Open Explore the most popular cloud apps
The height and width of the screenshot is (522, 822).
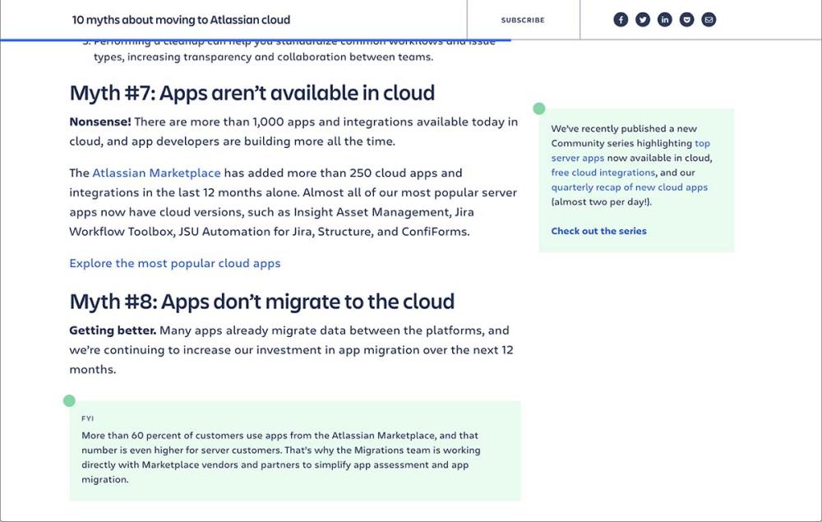point(174,263)
